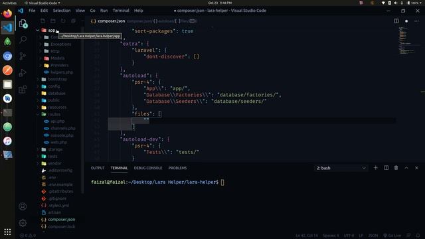Open notifications bell in status bar
This screenshot has width=425, height=239.
tap(418, 236)
